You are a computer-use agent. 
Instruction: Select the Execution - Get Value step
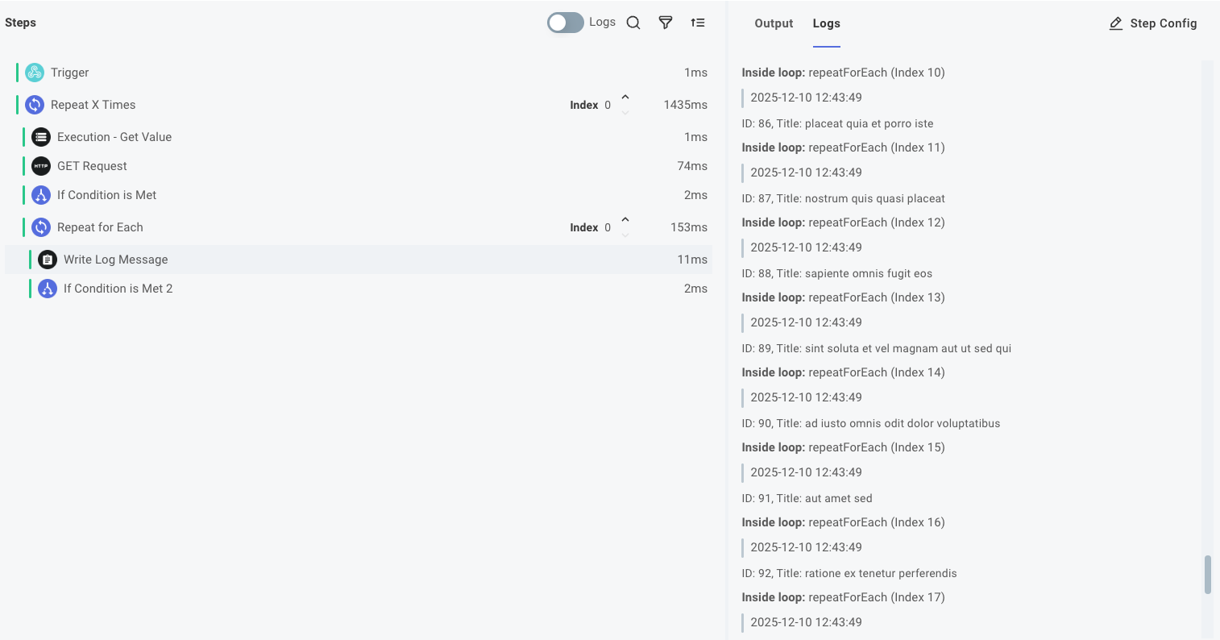click(x=114, y=136)
